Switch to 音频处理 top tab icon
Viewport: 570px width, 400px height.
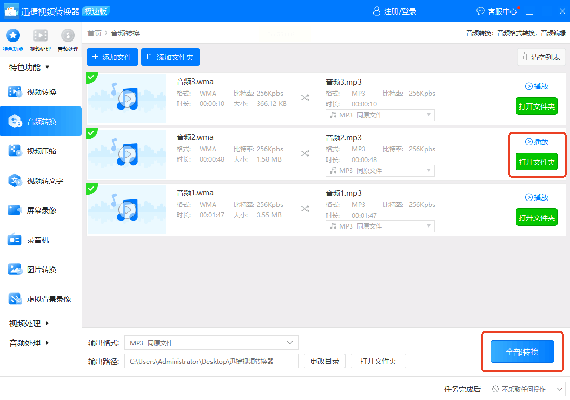pyautogui.click(x=68, y=40)
